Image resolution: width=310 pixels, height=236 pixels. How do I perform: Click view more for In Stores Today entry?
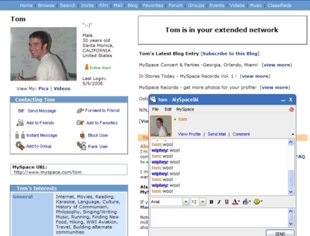click(255, 76)
